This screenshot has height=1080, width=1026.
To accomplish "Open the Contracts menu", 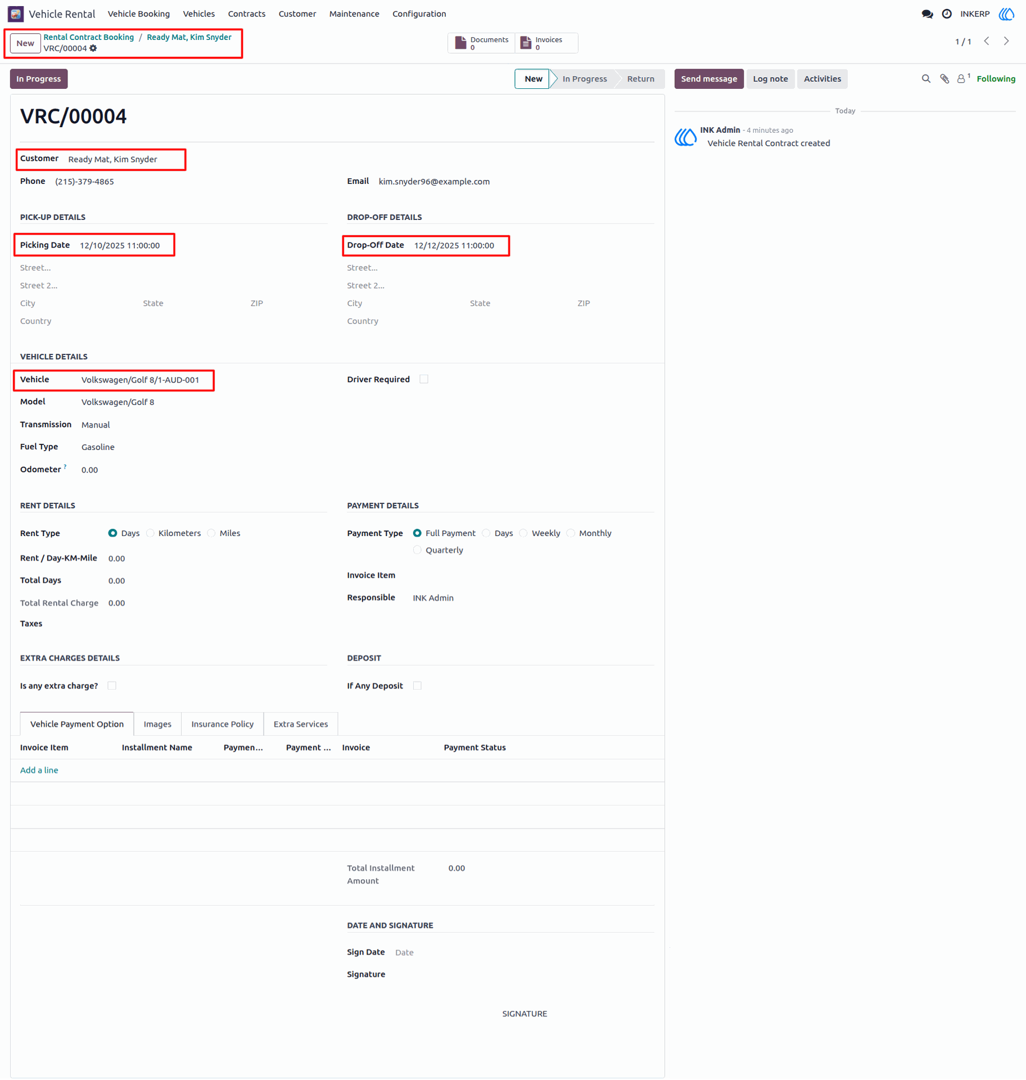I will pyautogui.click(x=246, y=14).
